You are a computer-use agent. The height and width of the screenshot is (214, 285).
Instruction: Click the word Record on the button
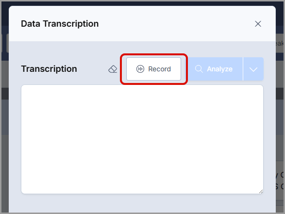(x=159, y=69)
